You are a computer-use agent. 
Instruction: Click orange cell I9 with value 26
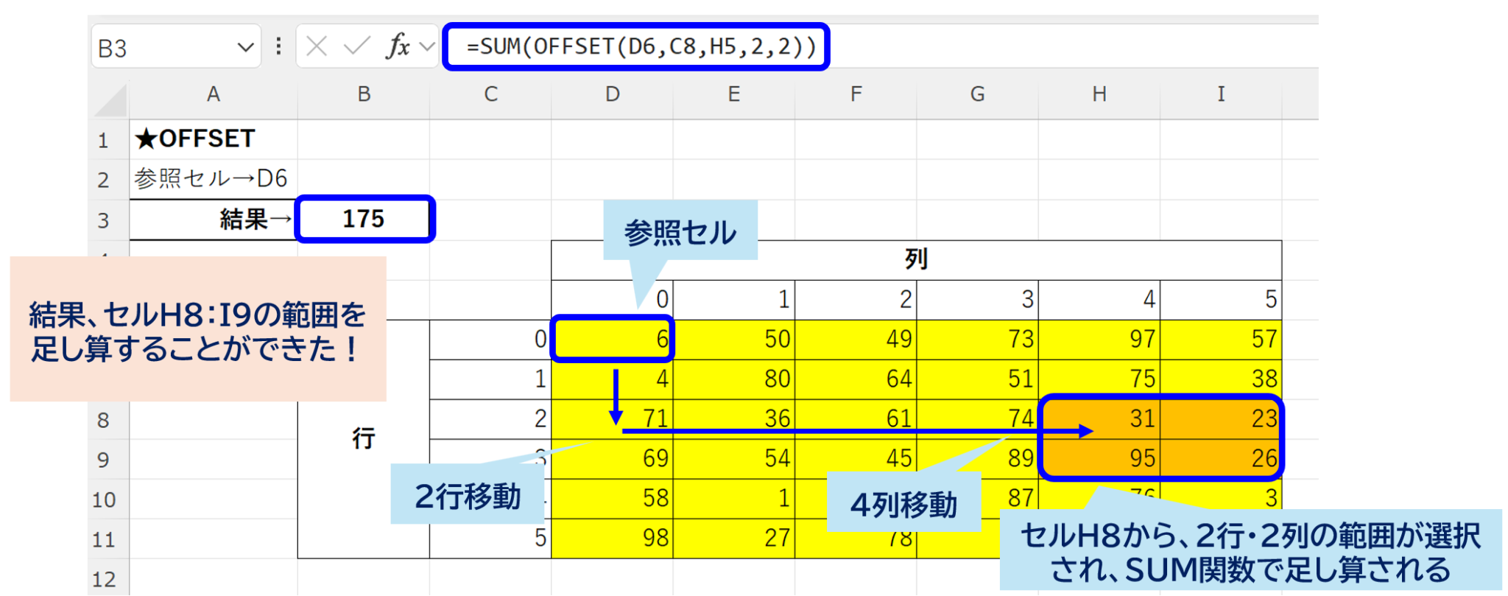[1221, 458]
